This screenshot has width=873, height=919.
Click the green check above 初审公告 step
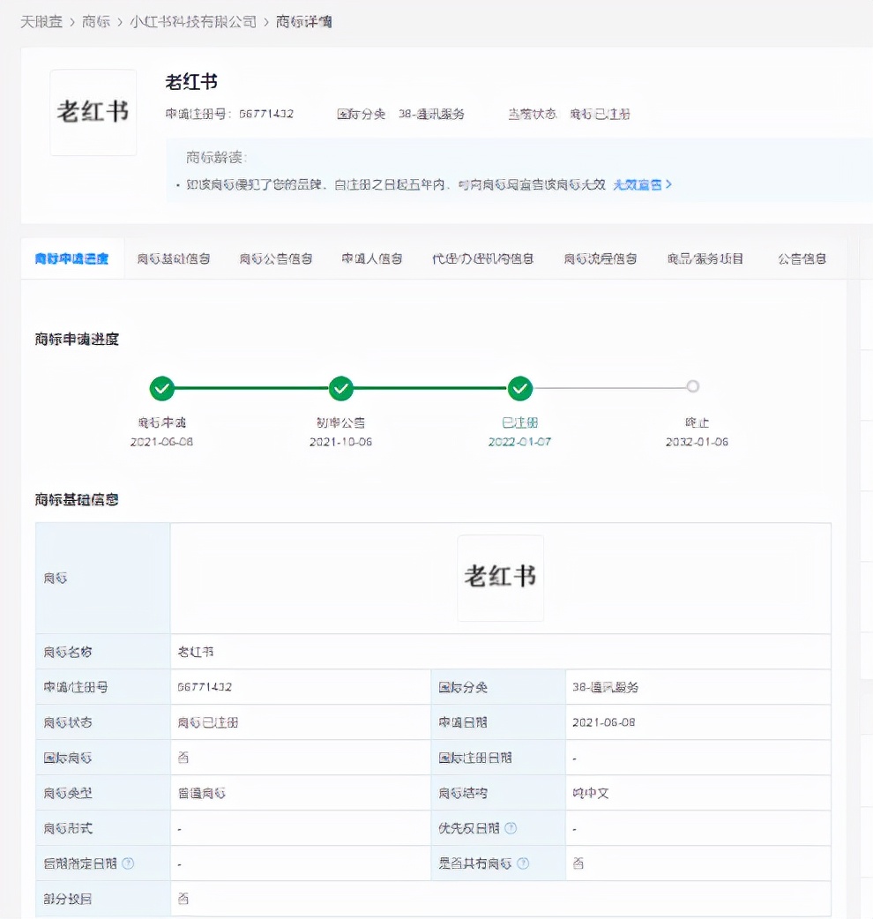(340, 388)
